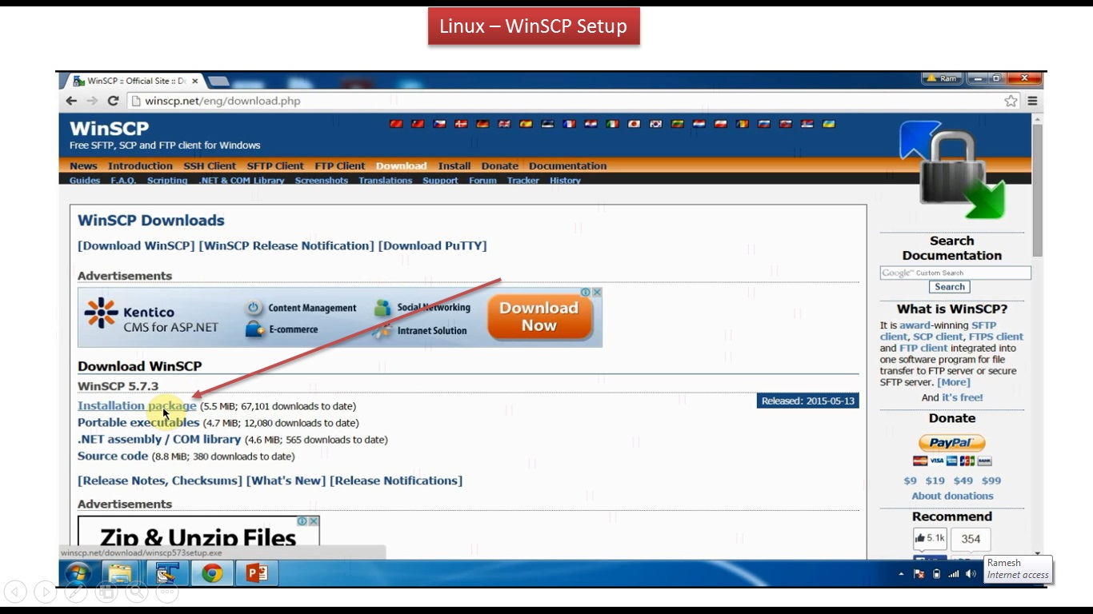Open the Screenshots submenu link
Screen dimensions: 1093x614
(322, 181)
